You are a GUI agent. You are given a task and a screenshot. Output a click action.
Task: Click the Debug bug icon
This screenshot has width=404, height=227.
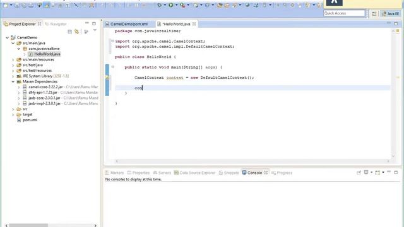[159, 5]
